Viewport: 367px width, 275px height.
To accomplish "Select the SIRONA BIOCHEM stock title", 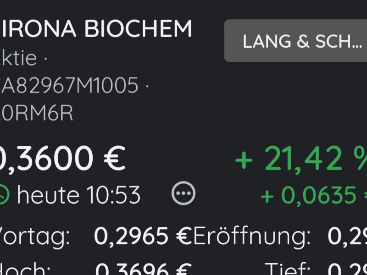I will [96, 28].
